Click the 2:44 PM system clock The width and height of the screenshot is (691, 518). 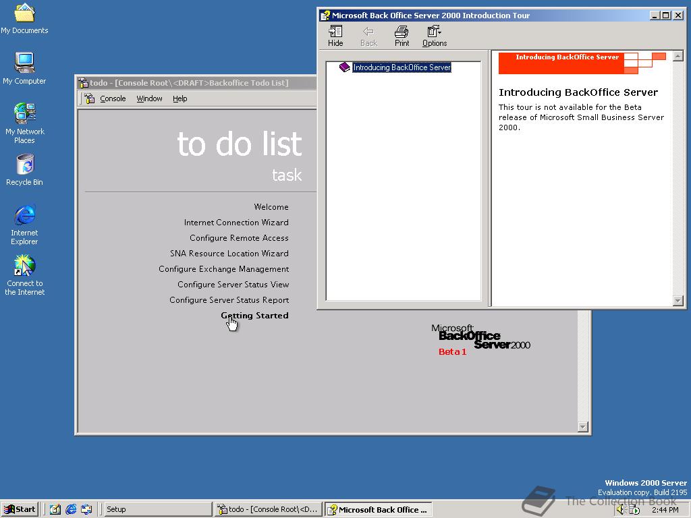665,510
